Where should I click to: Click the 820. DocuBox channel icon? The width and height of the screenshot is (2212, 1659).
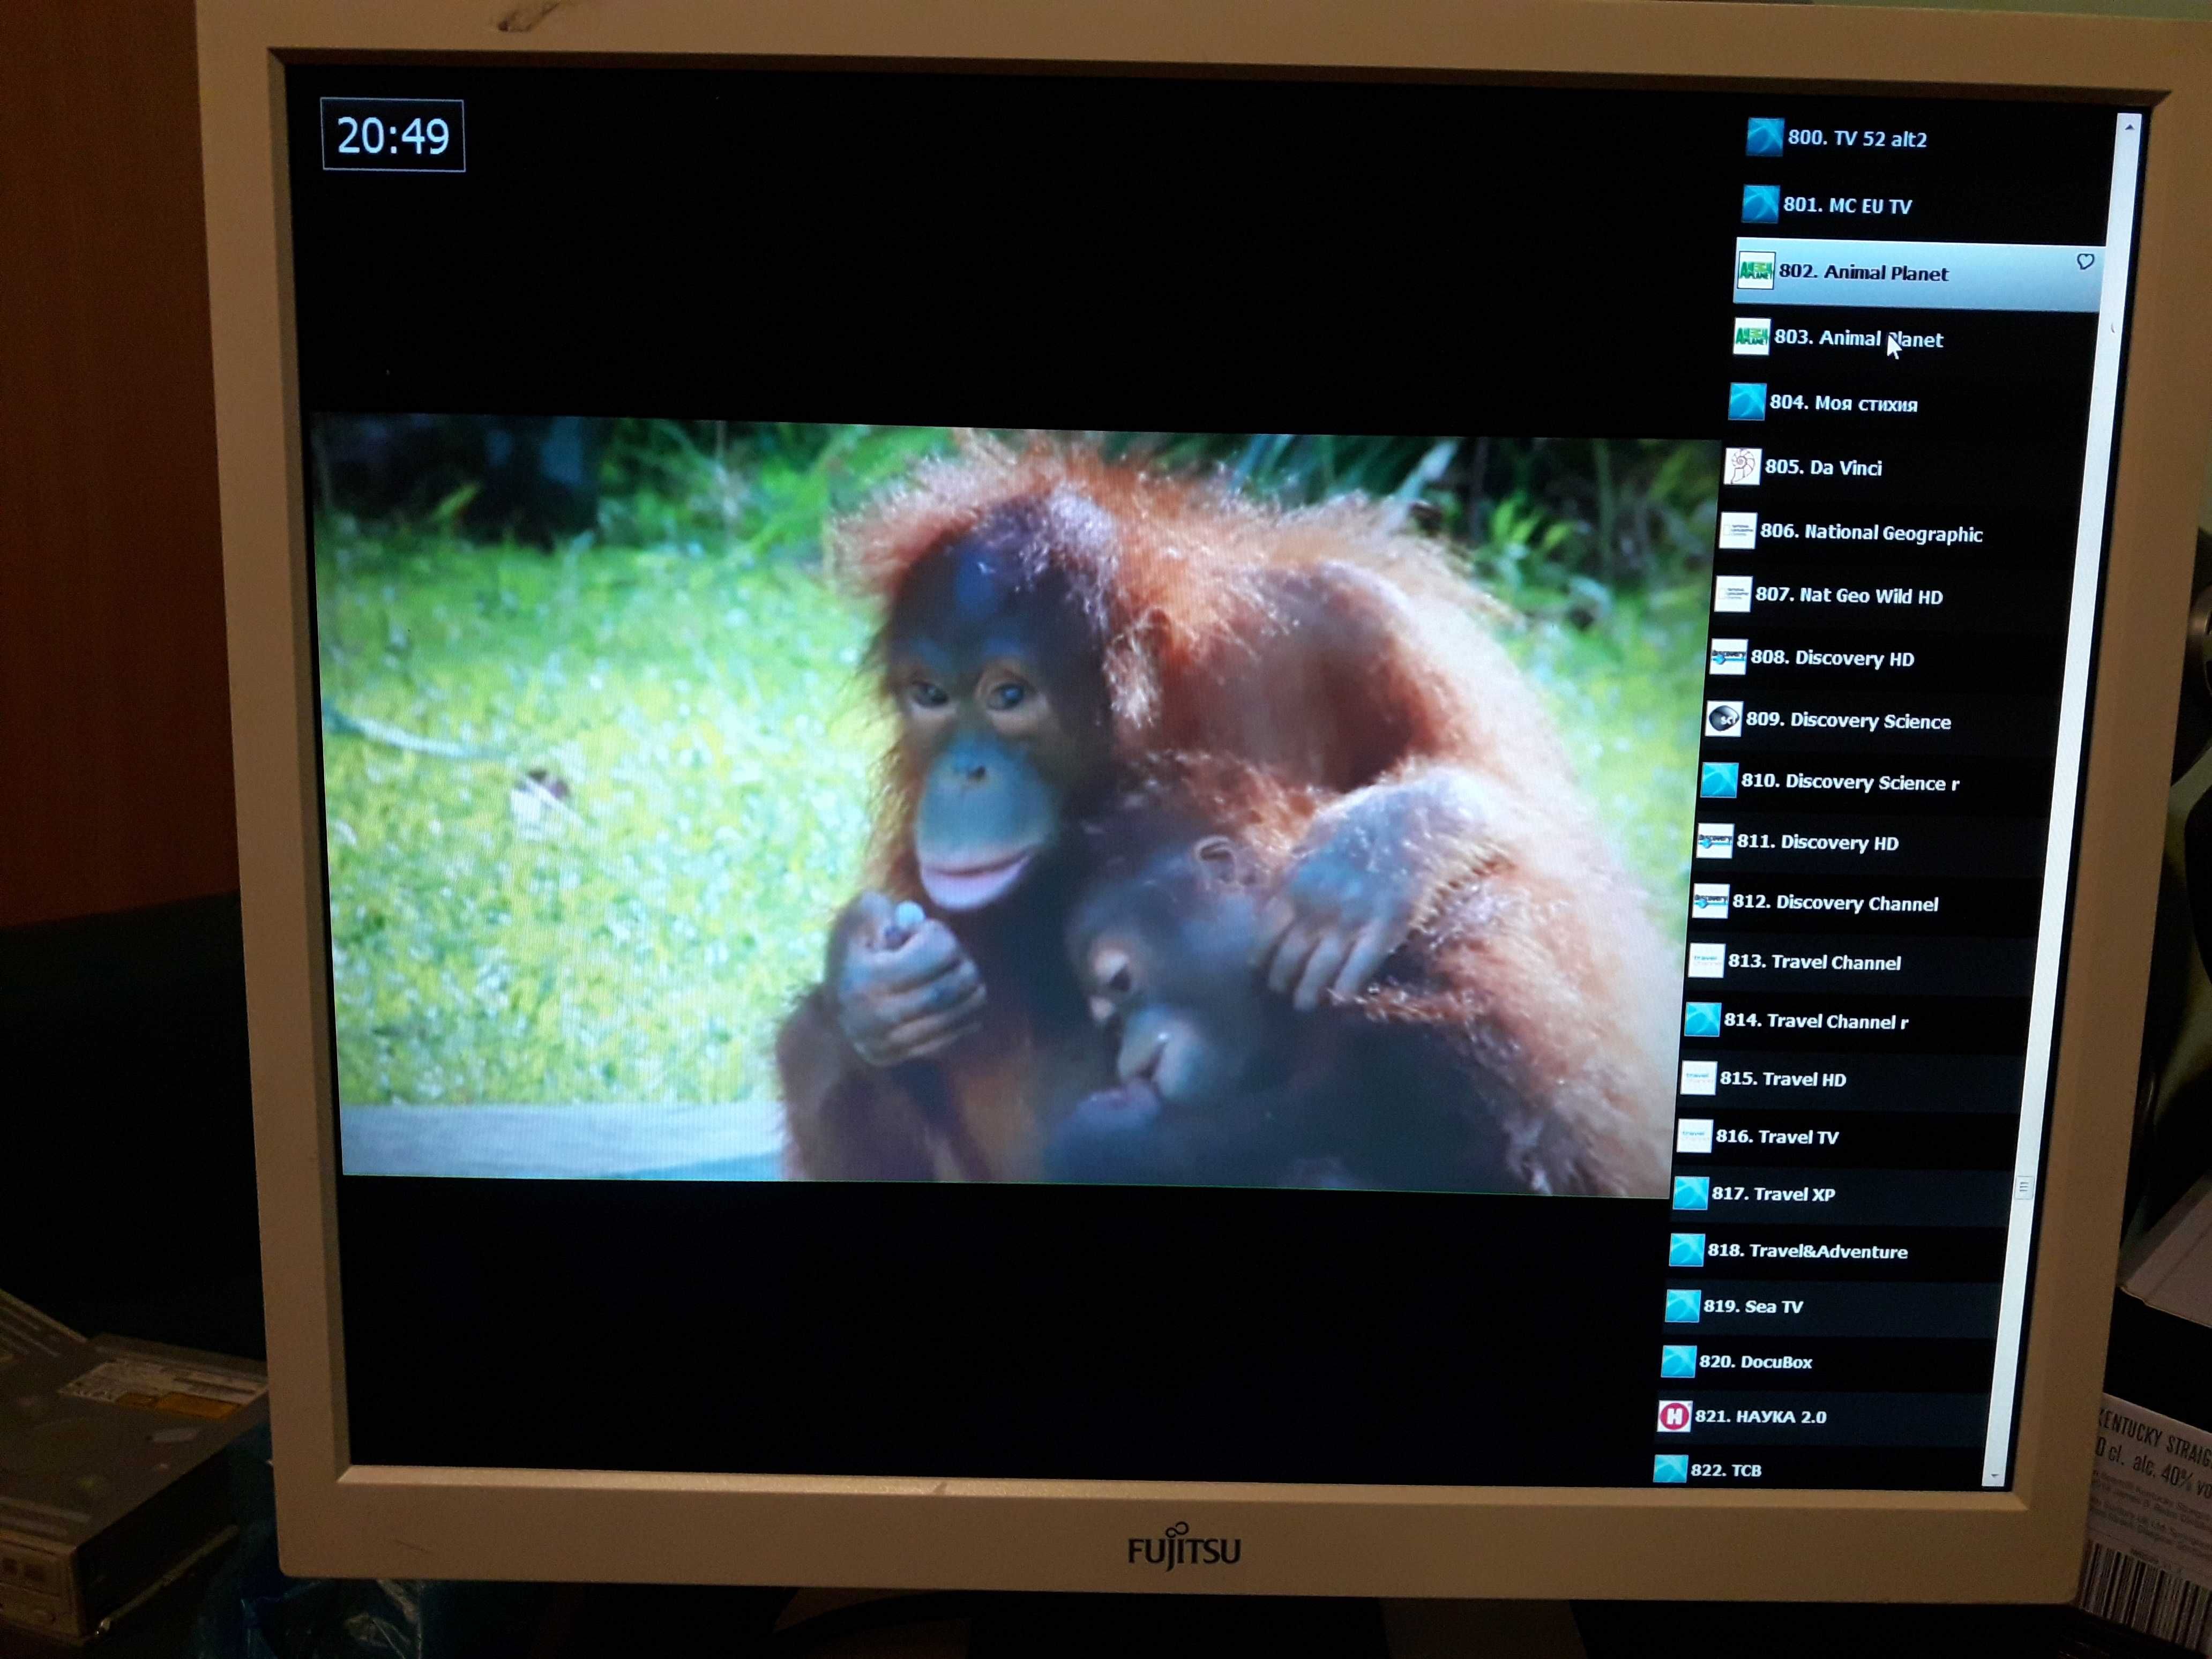1679,1361
